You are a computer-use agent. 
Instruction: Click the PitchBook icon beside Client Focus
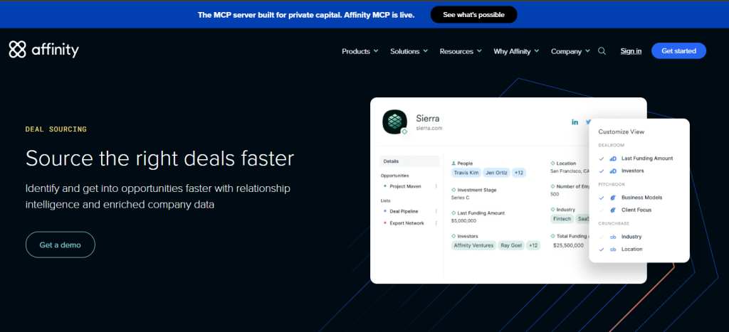point(613,210)
